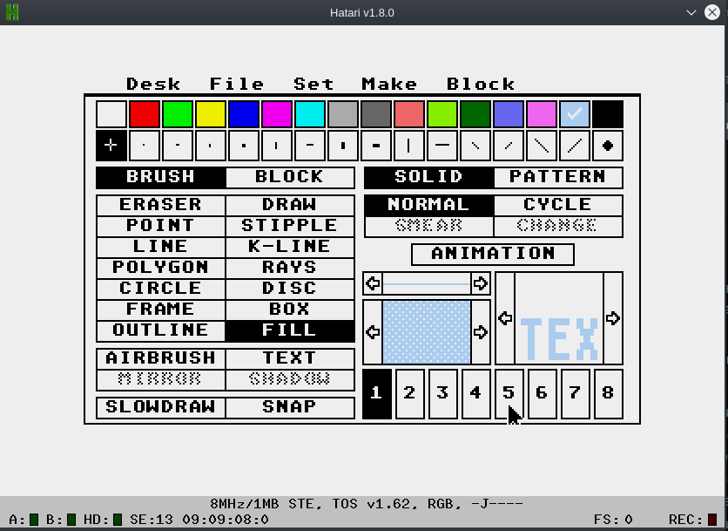The image size is (728, 531).
Task: Select the AIRBRUSH tool button
Action: click(161, 358)
